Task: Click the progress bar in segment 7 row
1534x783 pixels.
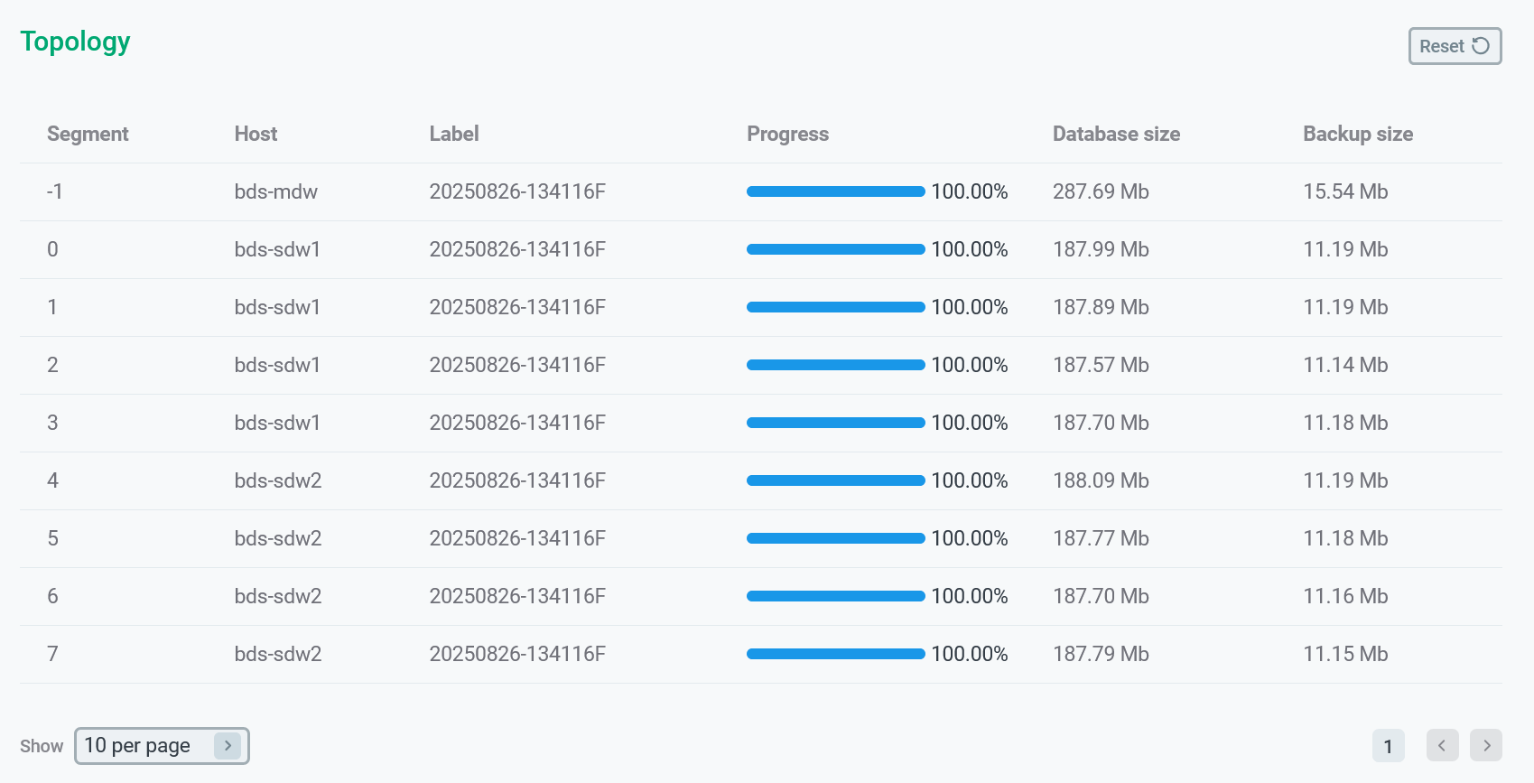Action: click(835, 654)
